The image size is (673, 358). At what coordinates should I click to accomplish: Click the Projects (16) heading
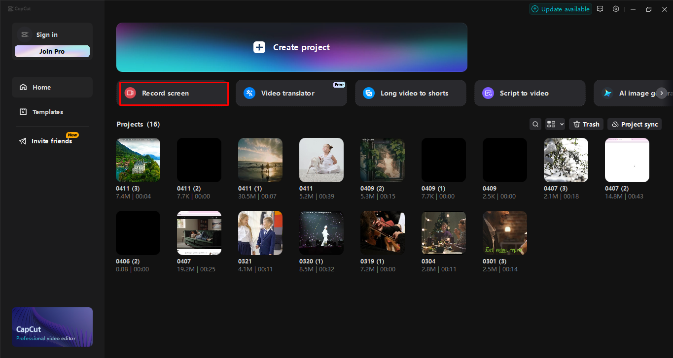pos(138,124)
